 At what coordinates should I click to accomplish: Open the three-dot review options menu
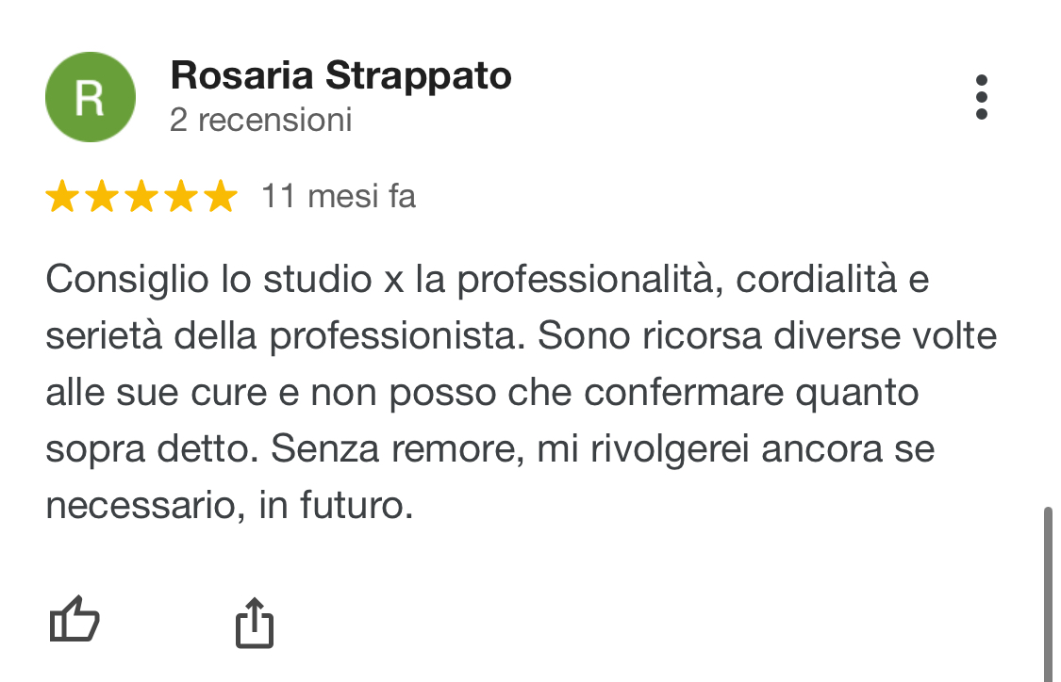pyautogui.click(x=984, y=97)
